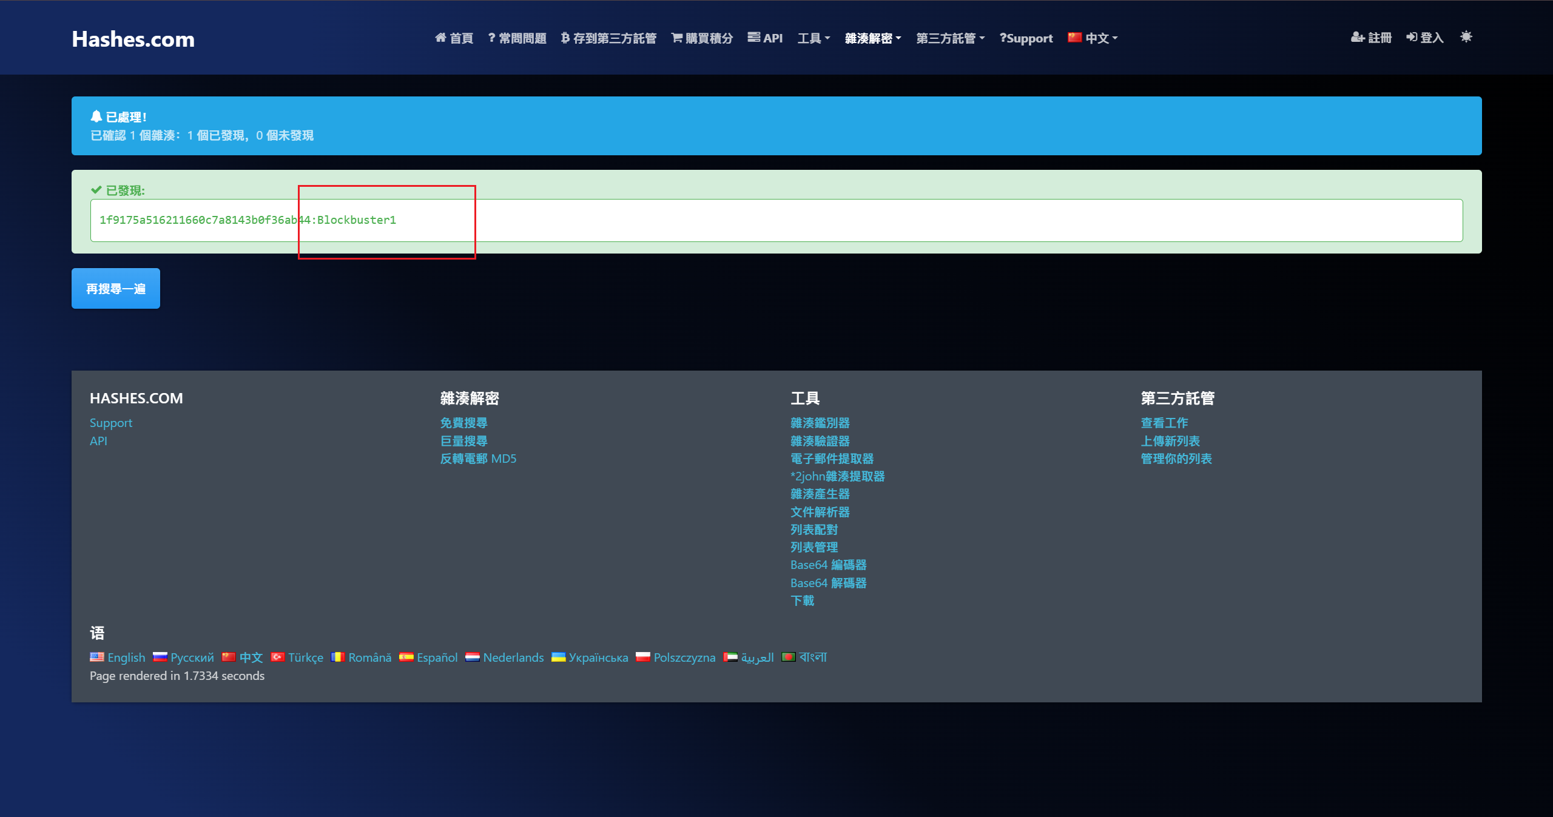
Task: Click the API server icon in the navbar
Action: pos(753,37)
